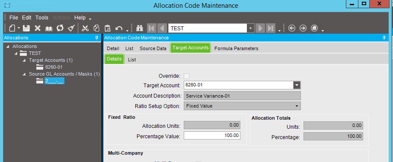This screenshot has width=393, height=162.
Task: Undo the last change
Action: [119, 28]
